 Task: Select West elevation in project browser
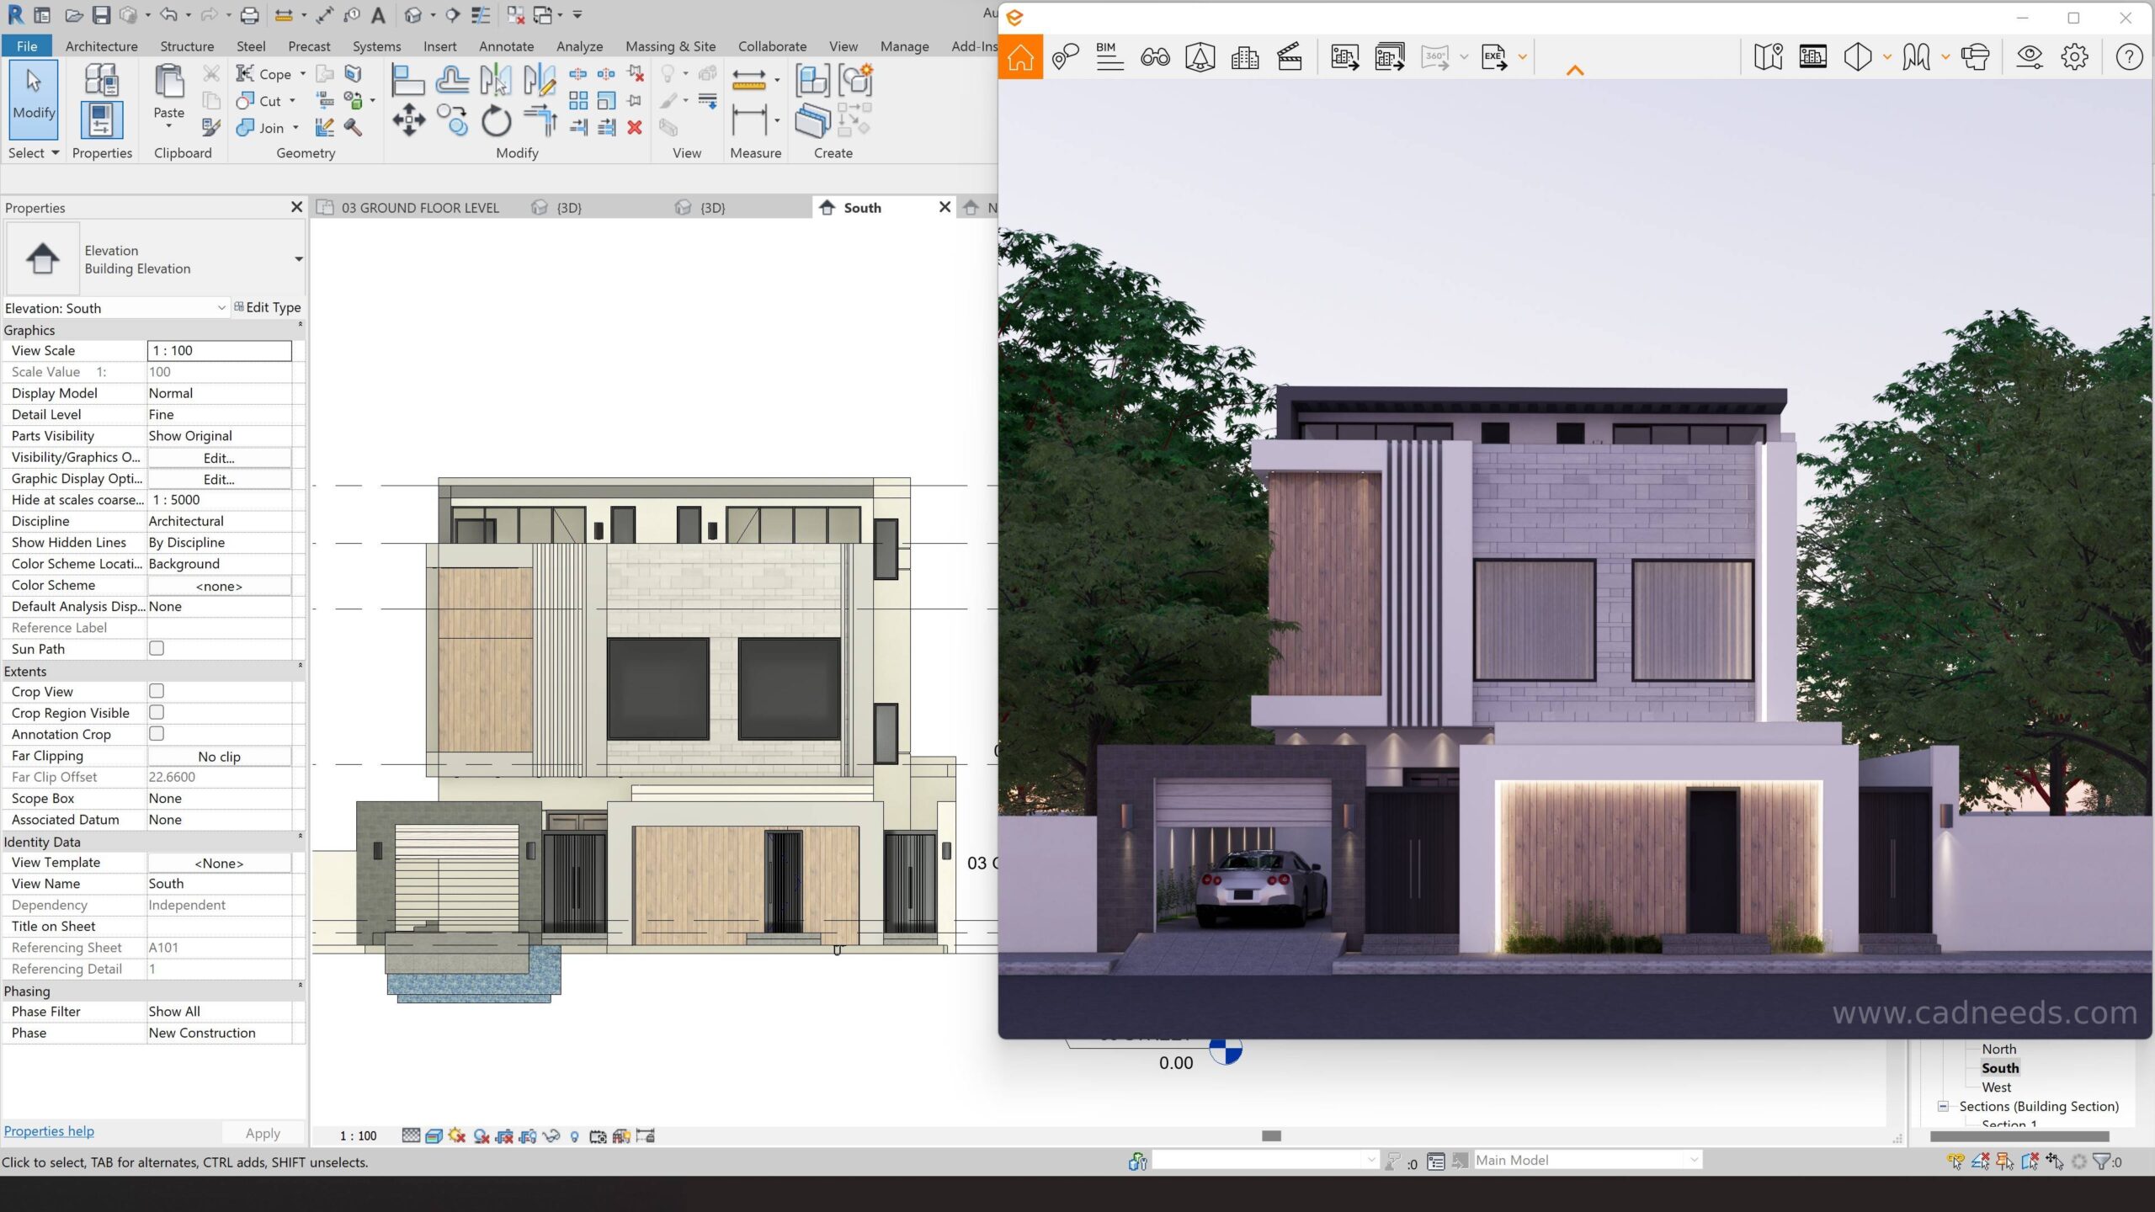(x=1996, y=1087)
